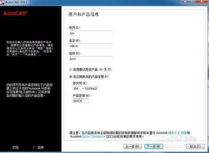Viewport: 209px width, 153px height.
Task: Open the 支持 support link
Action: pos(41,147)
